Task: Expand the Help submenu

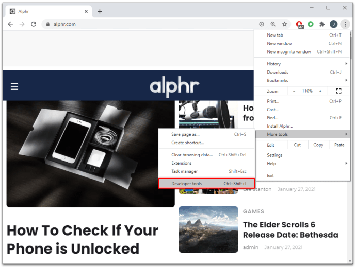Action: (302, 163)
